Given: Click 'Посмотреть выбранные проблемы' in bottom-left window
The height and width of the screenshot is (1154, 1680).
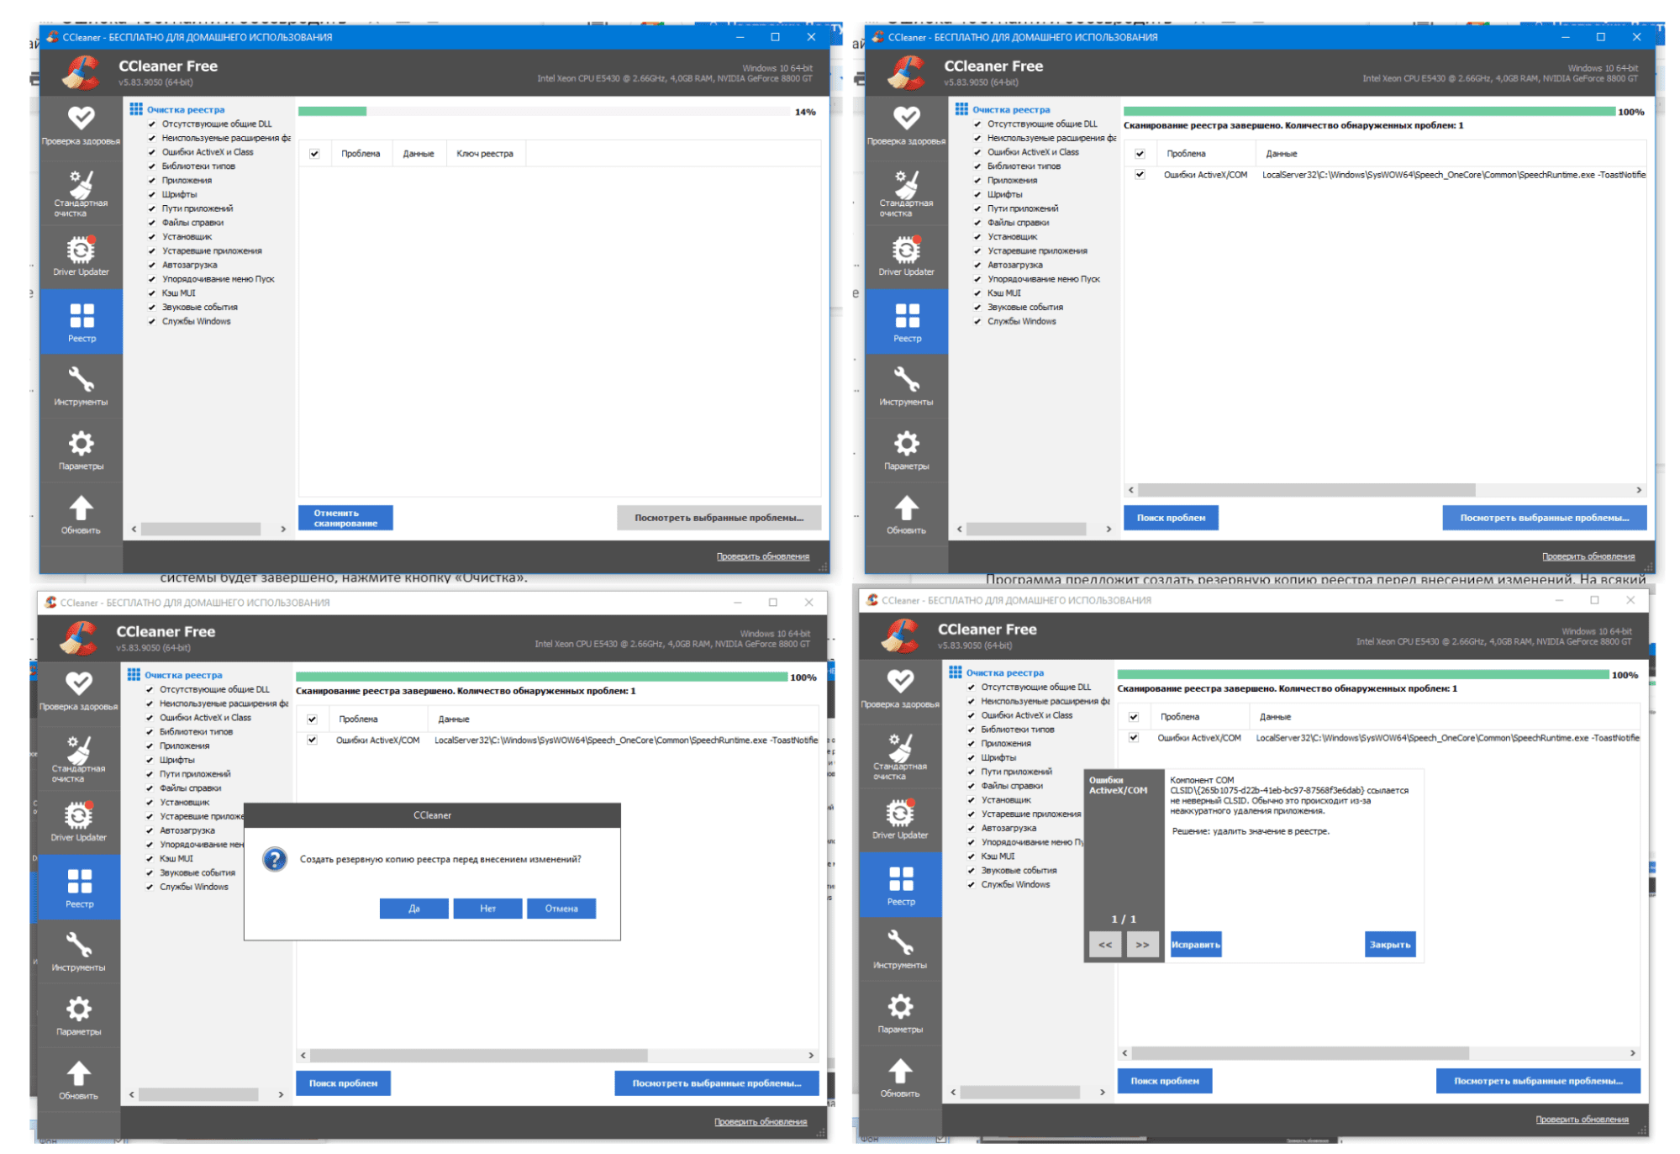Looking at the screenshot, I should click(716, 1083).
